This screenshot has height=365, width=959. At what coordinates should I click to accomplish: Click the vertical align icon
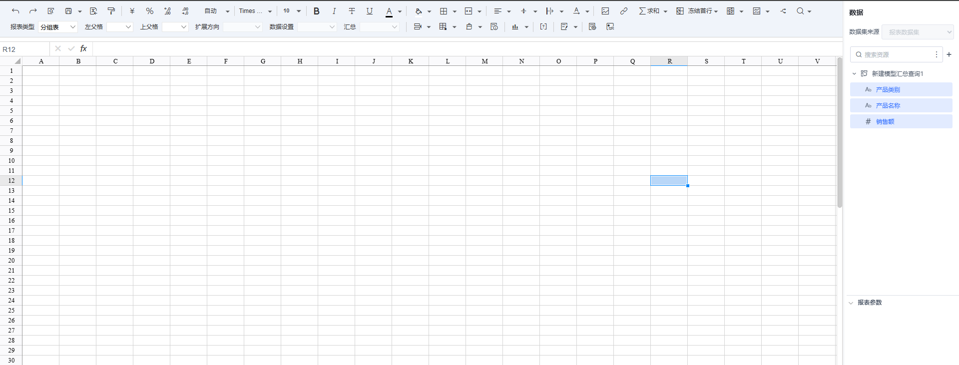click(523, 11)
